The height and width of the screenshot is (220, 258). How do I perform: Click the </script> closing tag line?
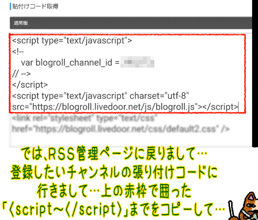pos(30,85)
